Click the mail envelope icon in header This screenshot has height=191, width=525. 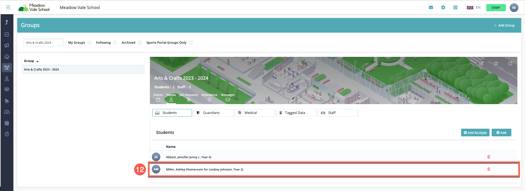(x=431, y=7)
